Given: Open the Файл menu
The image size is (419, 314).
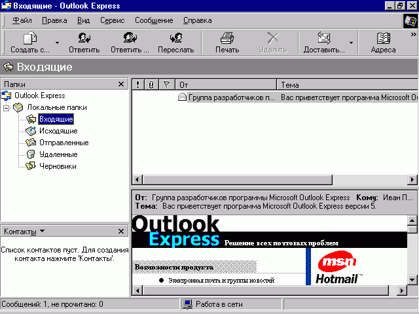Looking at the screenshot, I should point(22,20).
